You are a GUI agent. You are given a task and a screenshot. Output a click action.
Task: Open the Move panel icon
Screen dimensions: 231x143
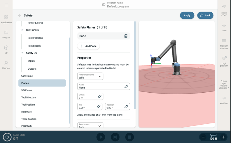click(224, 25)
